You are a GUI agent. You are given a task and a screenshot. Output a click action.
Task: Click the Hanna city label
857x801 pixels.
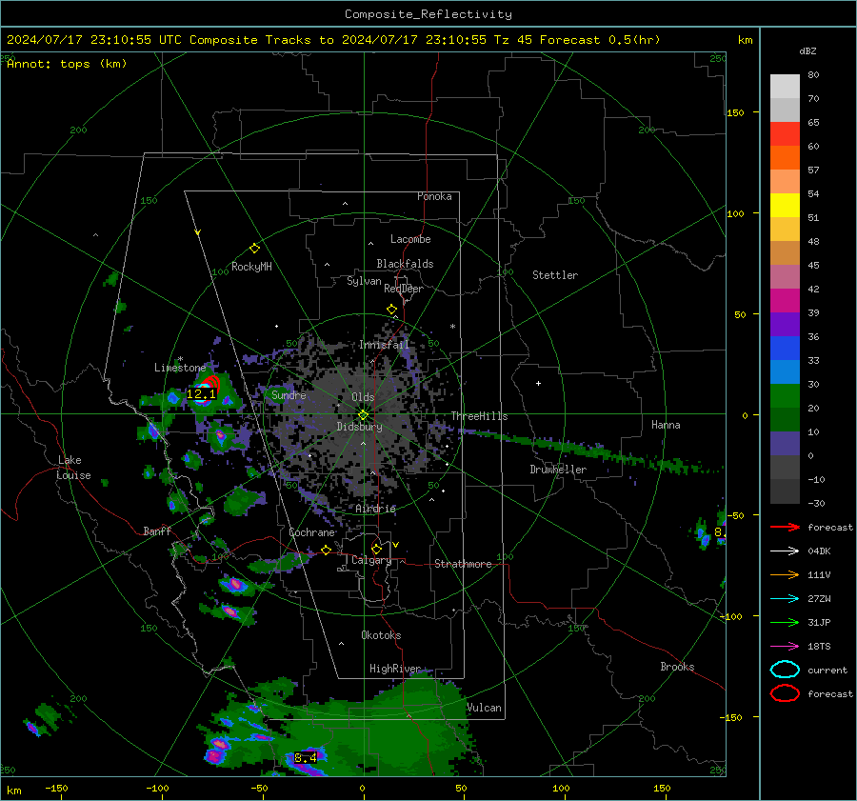(x=666, y=425)
